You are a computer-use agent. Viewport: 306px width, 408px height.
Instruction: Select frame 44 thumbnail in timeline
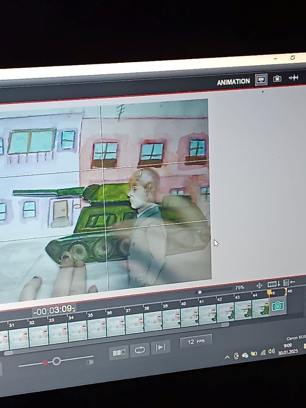260,308
